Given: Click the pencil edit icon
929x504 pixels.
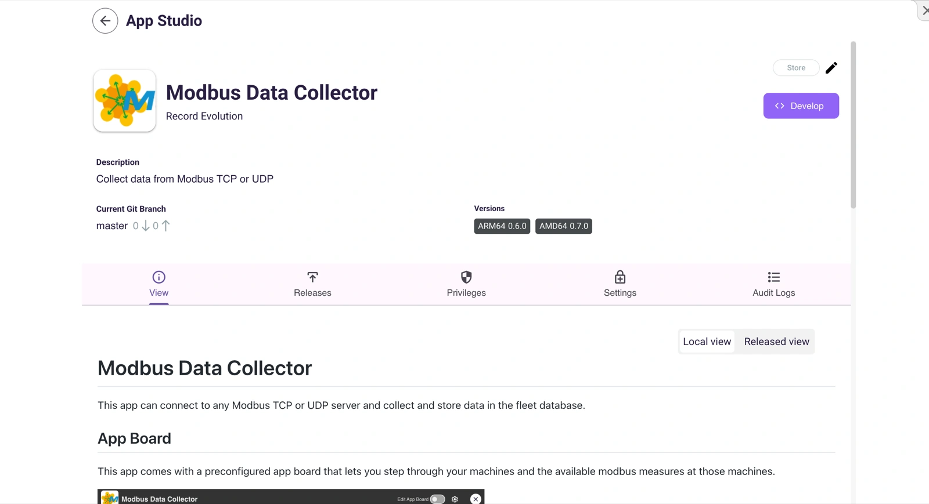Looking at the screenshot, I should coord(831,68).
